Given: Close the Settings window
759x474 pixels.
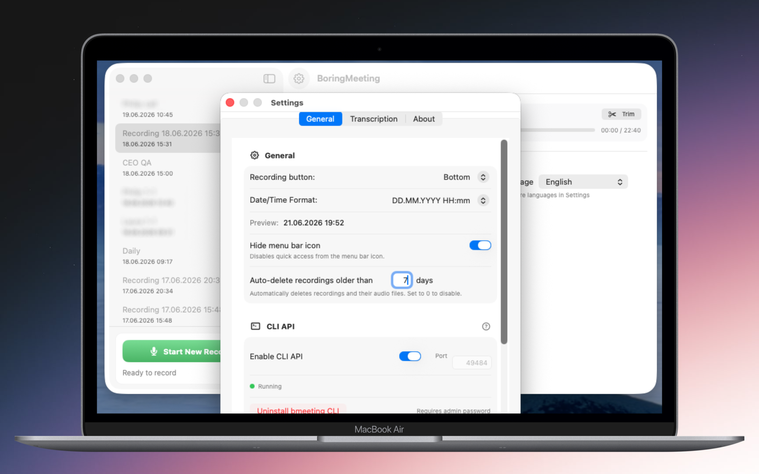Looking at the screenshot, I should [230, 103].
